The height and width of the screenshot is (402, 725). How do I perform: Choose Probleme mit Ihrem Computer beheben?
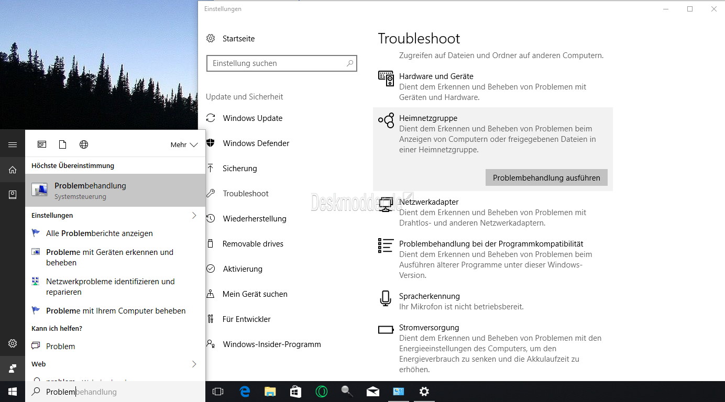click(x=115, y=311)
